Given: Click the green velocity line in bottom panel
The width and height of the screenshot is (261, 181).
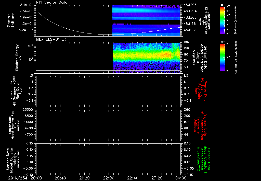Looking at the screenshot, I should pyautogui.click(x=108, y=162).
